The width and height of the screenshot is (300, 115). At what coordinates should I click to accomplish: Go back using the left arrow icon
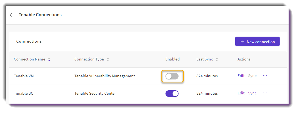point(11,15)
